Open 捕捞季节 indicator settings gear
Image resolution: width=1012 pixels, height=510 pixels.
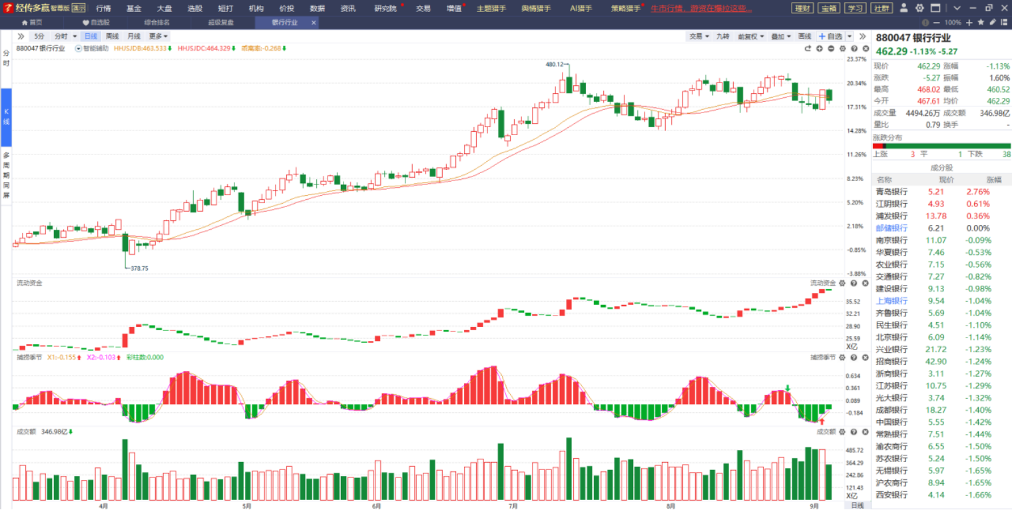(x=842, y=358)
